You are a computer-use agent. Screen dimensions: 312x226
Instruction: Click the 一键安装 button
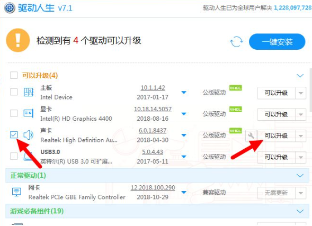click(x=277, y=41)
